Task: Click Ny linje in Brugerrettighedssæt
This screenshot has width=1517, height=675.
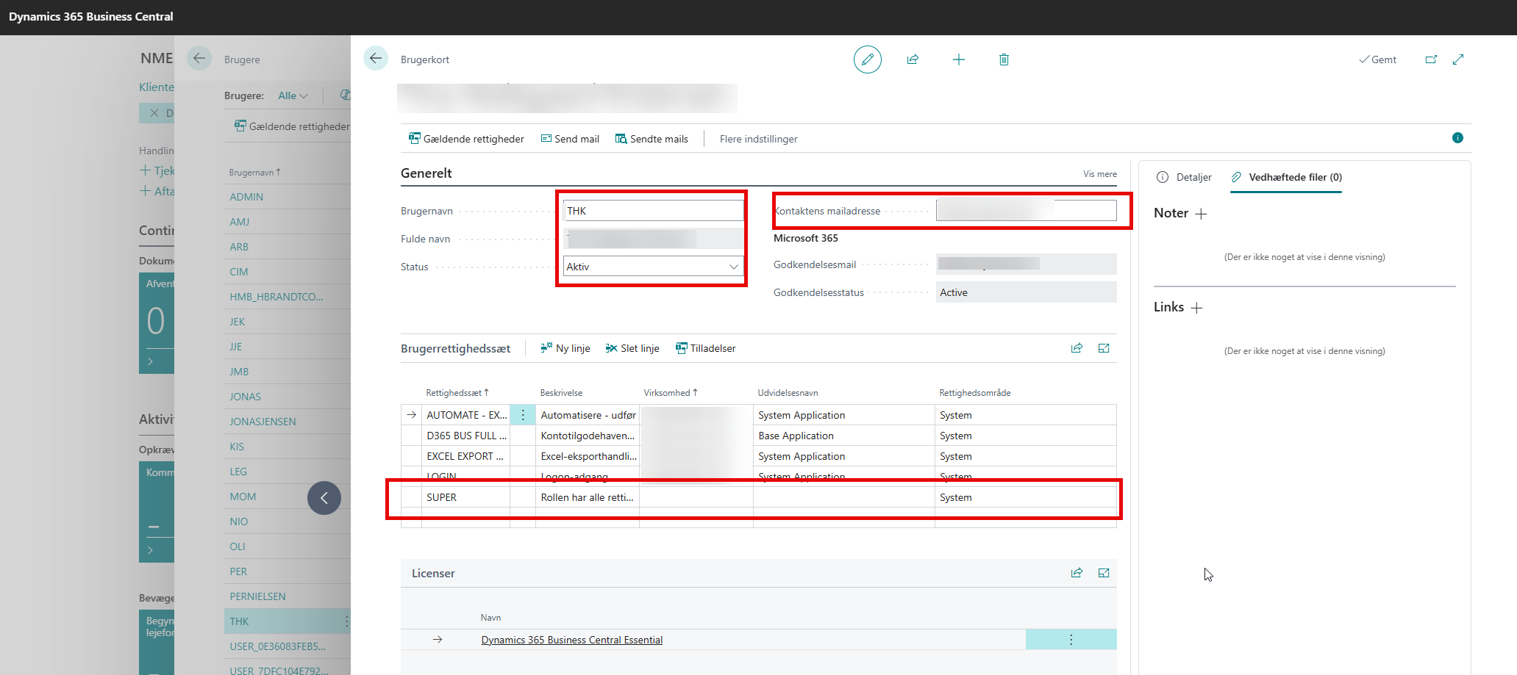Action: (x=565, y=348)
